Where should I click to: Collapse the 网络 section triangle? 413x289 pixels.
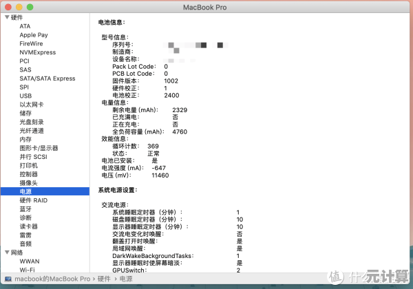(x=6, y=253)
